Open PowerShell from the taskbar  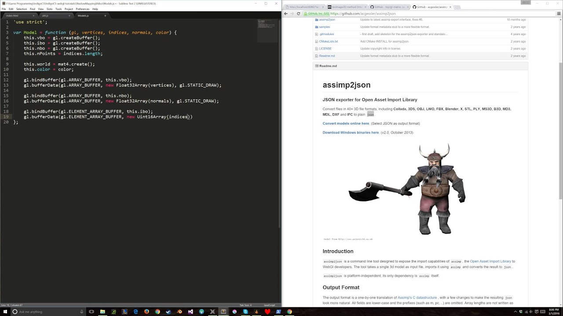(278, 312)
